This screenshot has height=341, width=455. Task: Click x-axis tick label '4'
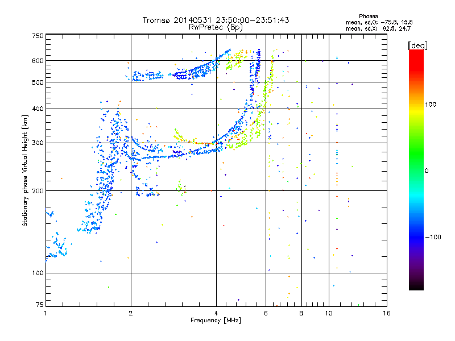pyautogui.click(x=216, y=313)
